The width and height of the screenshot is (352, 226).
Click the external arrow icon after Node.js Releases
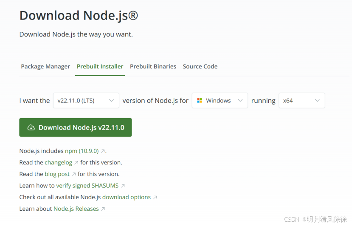tap(103, 209)
